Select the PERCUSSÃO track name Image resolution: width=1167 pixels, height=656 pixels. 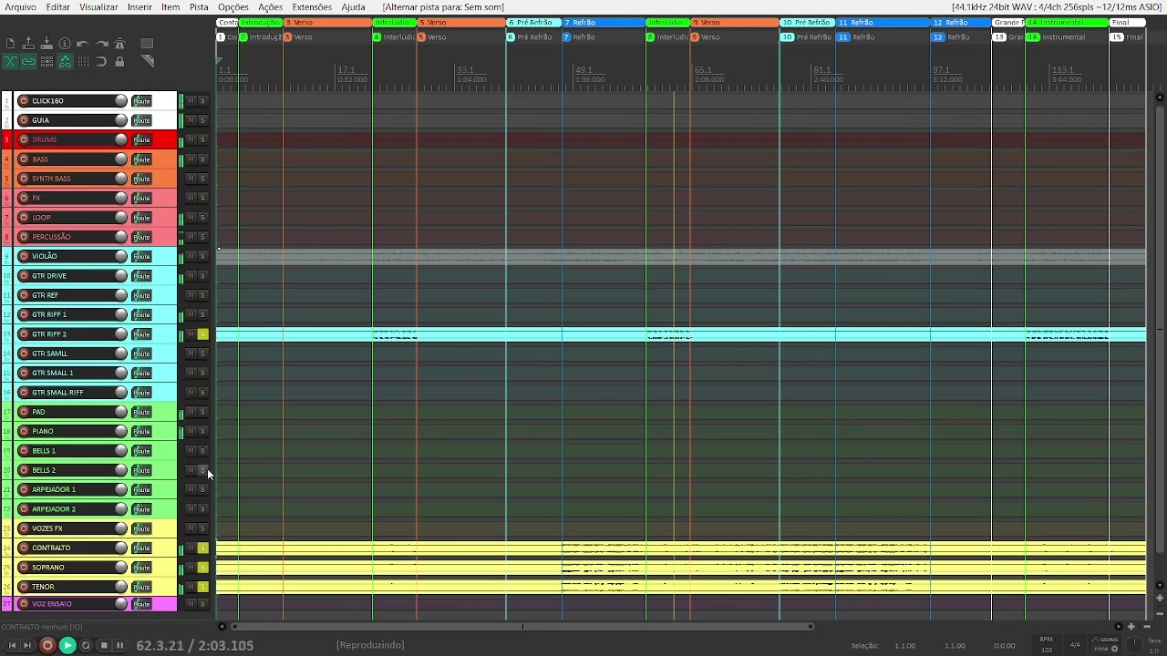pos(51,237)
